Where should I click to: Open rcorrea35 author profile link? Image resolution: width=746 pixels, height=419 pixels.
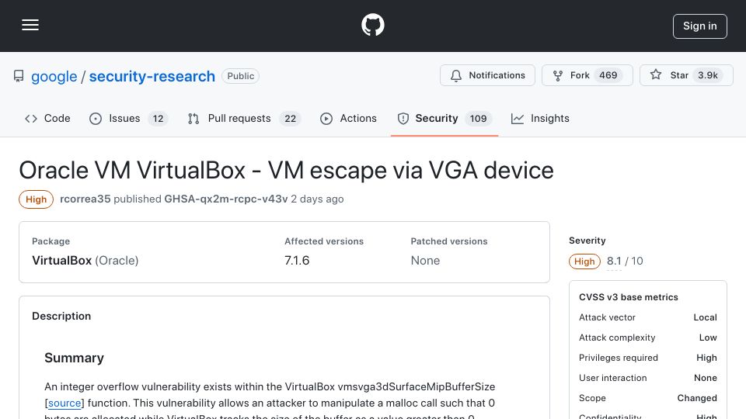pyautogui.click(x=85, y=199)
